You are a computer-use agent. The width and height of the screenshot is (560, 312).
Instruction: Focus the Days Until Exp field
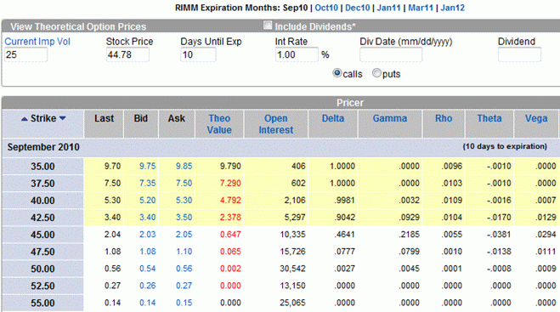pyautogui.click(x=198, y=55)
